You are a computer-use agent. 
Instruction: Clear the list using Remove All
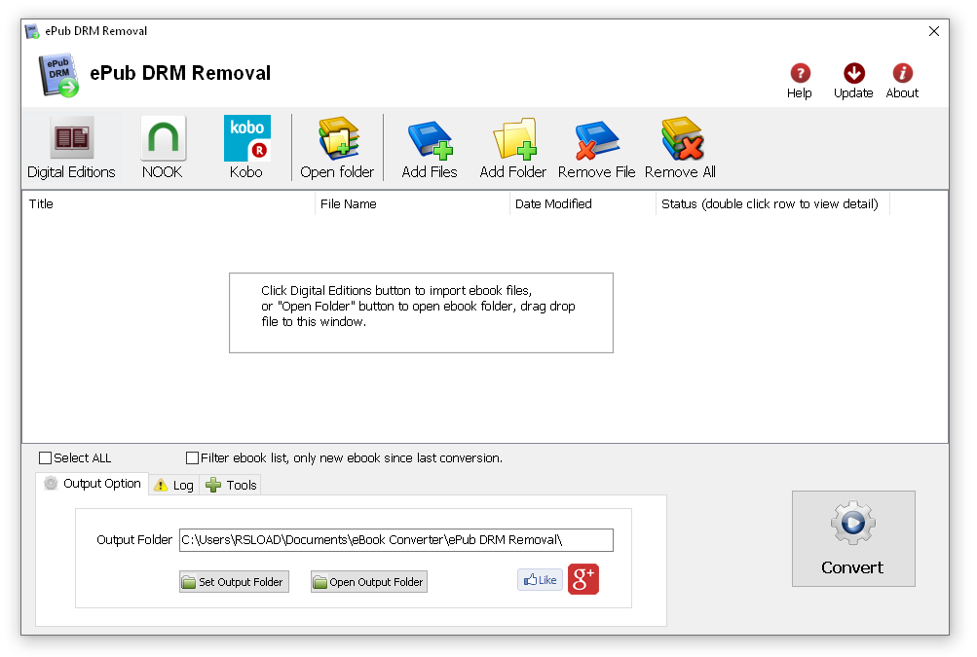pyautogui.click(x=680, y=146)
